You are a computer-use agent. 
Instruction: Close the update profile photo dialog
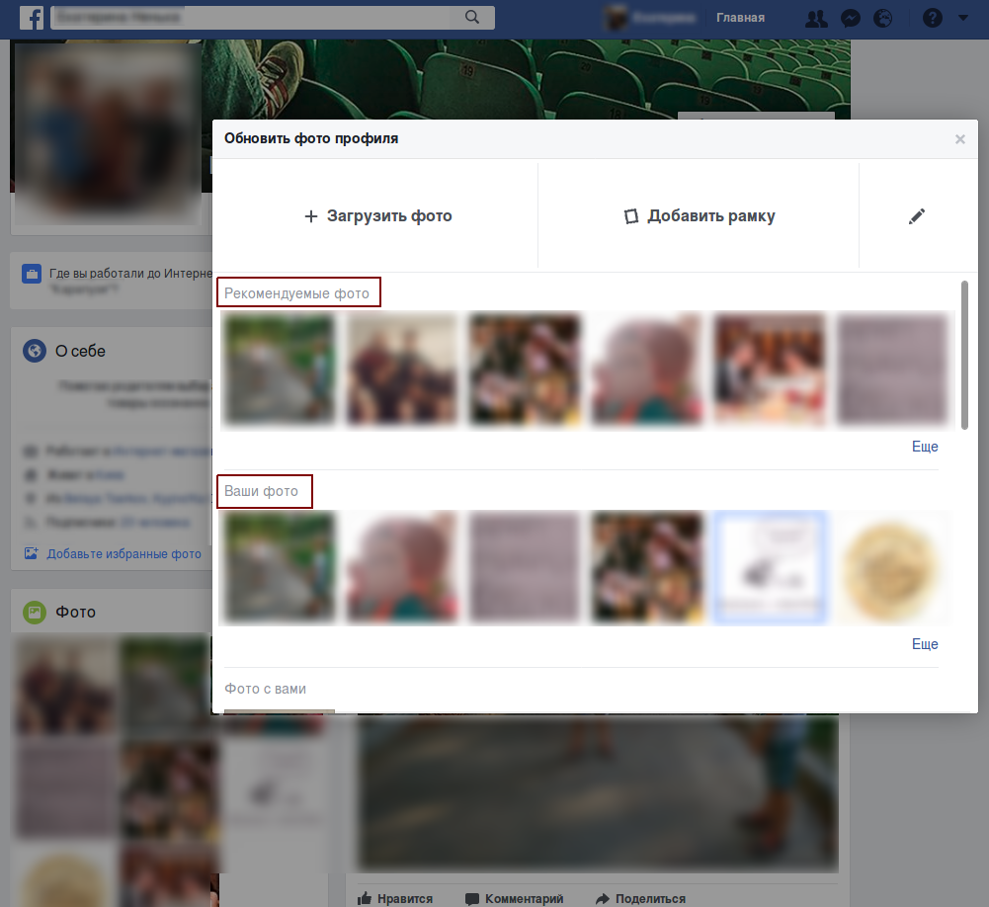coord(959,139)
